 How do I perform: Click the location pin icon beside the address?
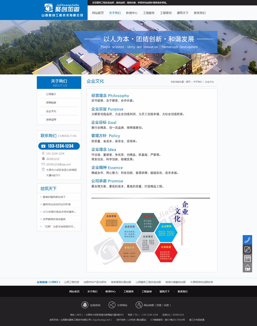[x=43, y=169]
